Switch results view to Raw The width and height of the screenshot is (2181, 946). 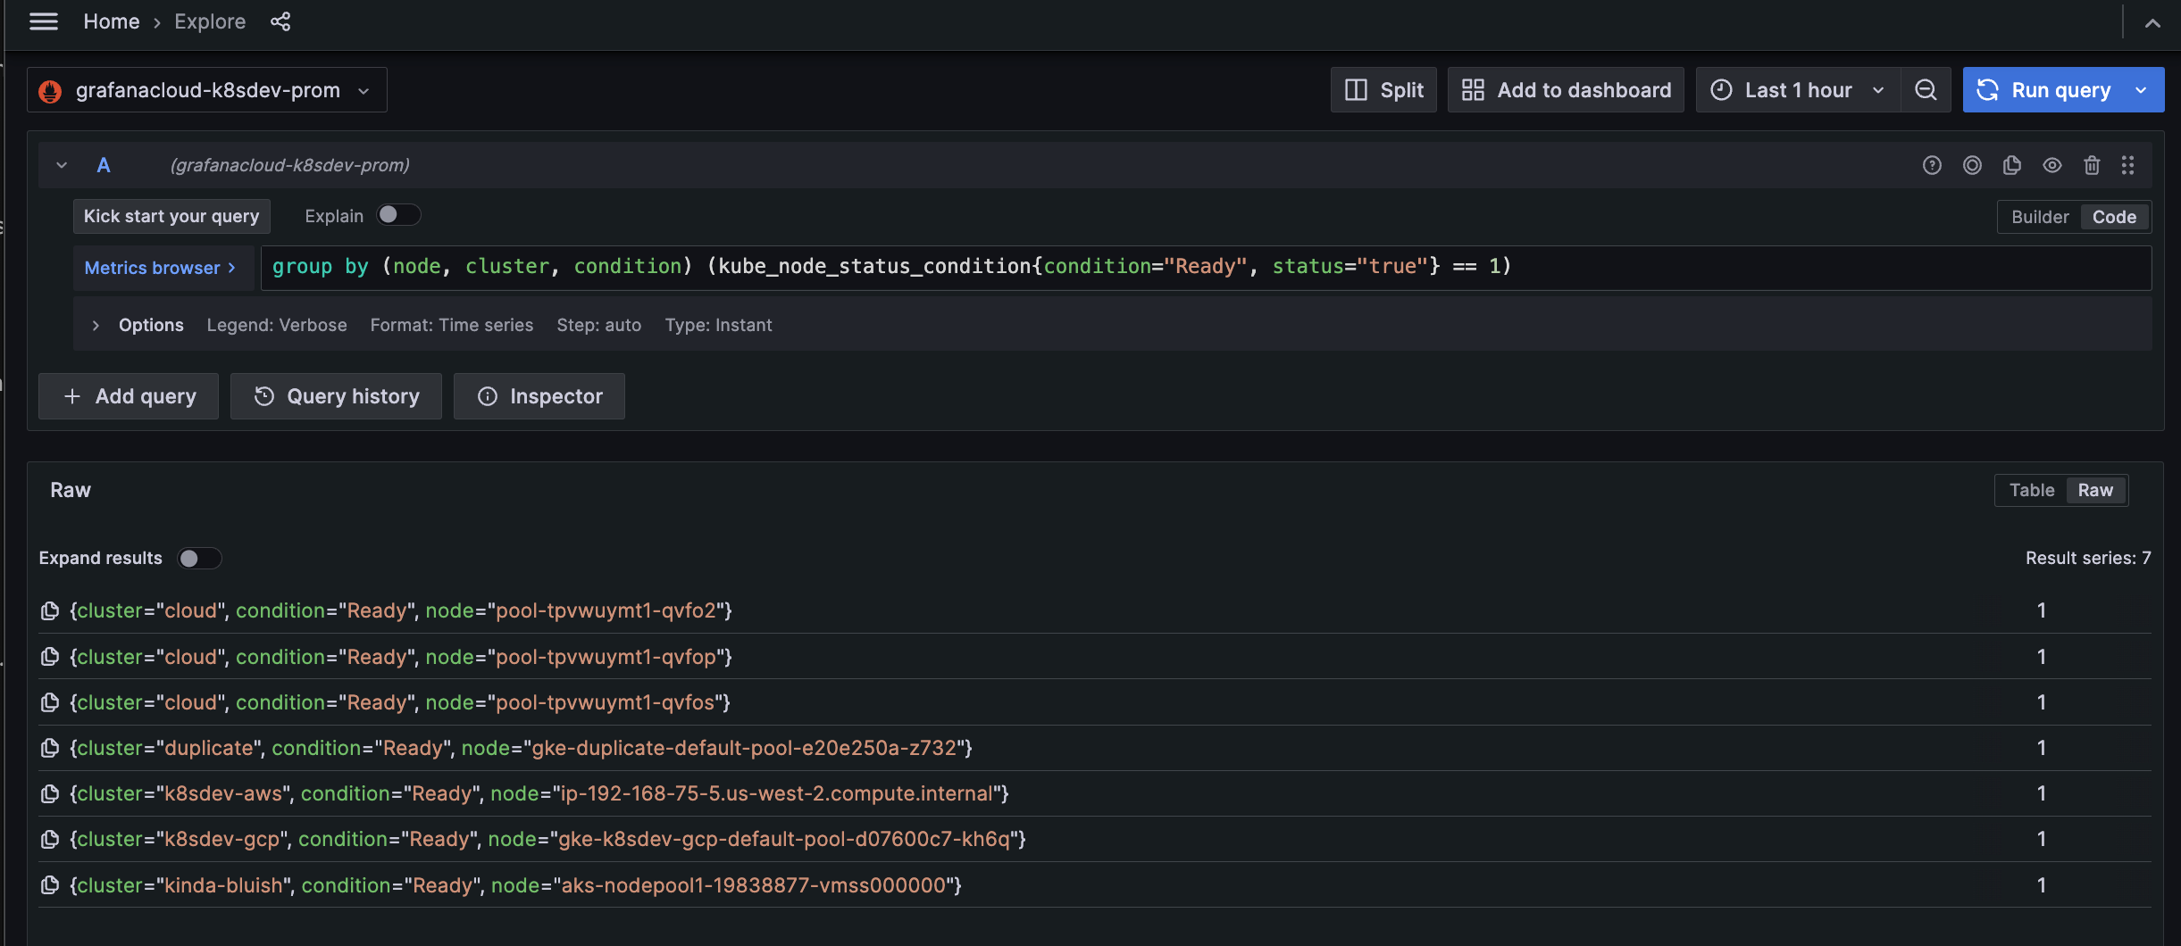2095,490
